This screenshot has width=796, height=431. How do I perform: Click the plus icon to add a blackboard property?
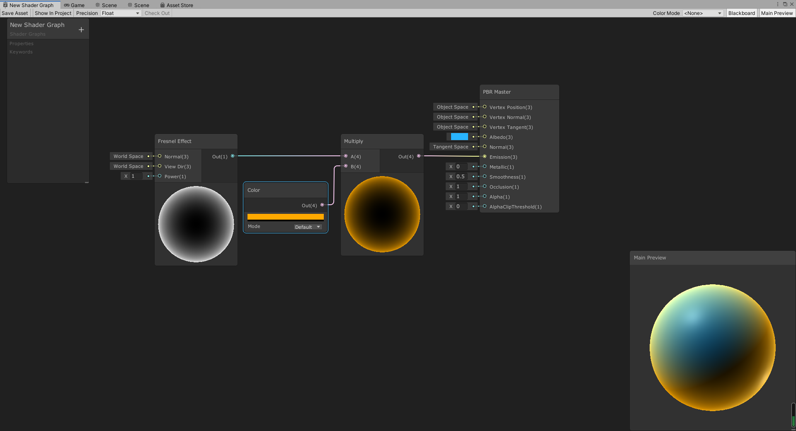[x=81, y=29]
